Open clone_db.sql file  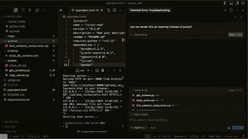[x=18, y=65]
